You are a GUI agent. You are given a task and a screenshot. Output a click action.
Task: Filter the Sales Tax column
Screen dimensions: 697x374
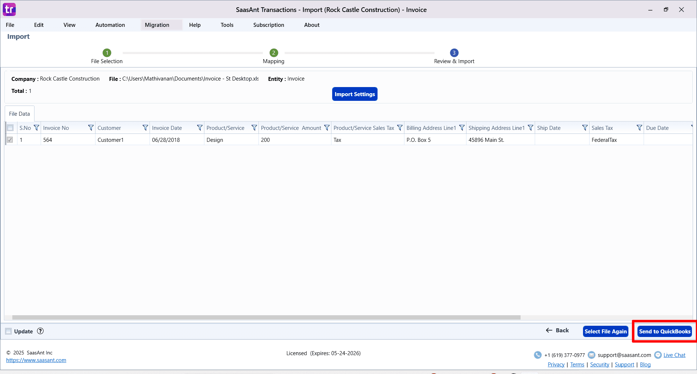pos(639,128)
